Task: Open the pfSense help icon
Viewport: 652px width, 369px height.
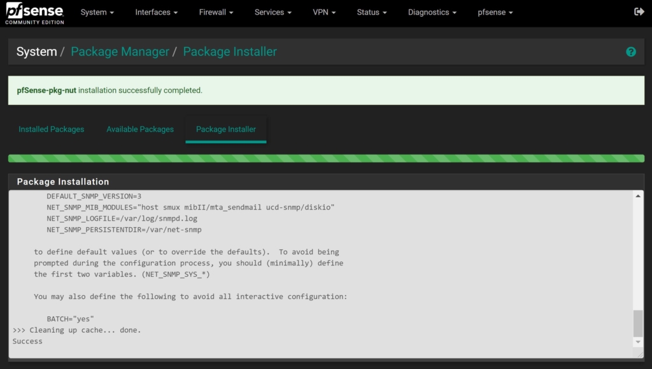Action: click(x=631, y=52)
